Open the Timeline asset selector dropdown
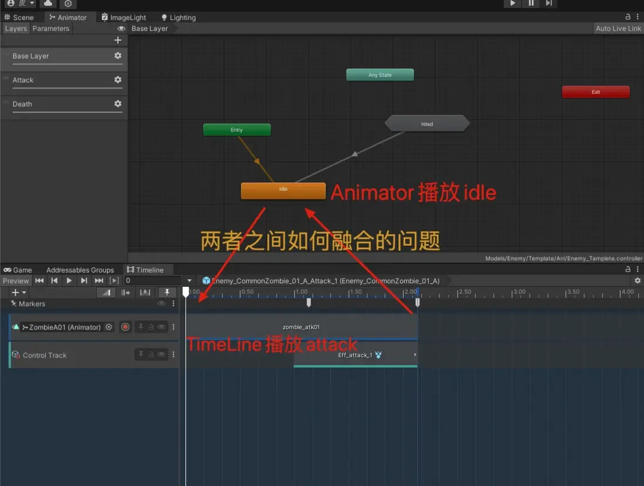644x486 pixels. click(189, 281)
